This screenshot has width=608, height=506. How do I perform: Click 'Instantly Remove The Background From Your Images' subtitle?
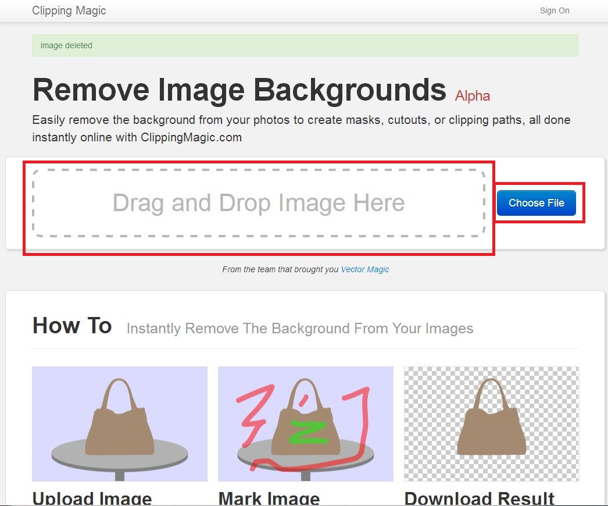(300, 328)
